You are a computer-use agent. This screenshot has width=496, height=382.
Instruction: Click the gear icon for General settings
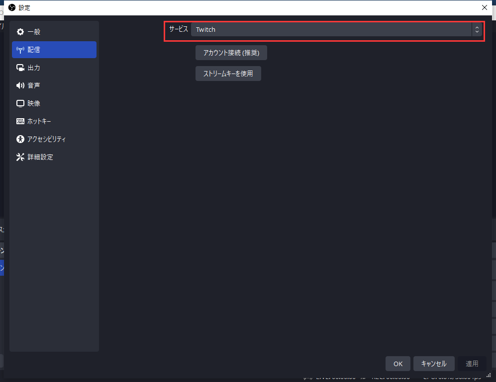click(x=20, y=32)
